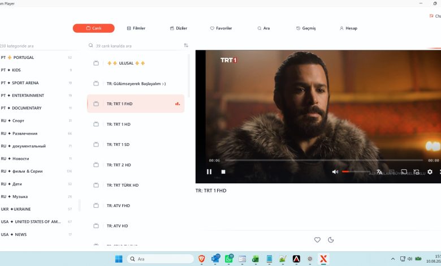Open the taskbar volume tray icon
Screen dimensions: 441x266
[x=410, y=259]
